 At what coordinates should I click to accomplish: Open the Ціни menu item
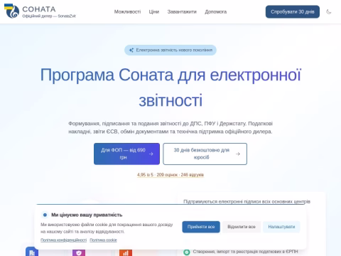click(x=154, y=11)
